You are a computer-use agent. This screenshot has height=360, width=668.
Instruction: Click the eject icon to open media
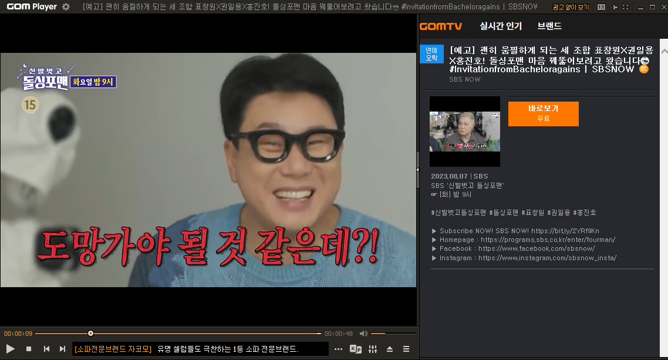[x=390, y=348]
